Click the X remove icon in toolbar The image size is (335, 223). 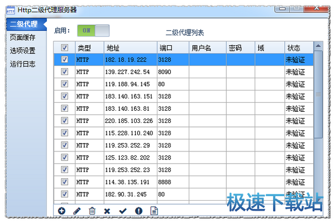[x=107, y=211]
